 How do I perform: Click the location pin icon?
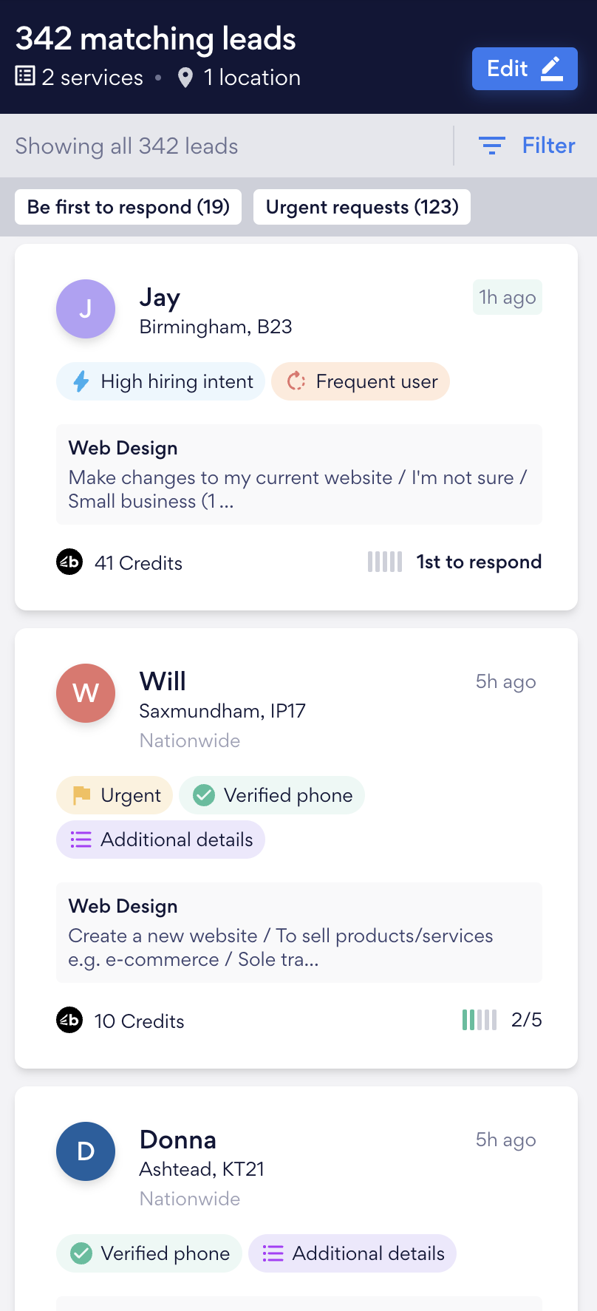185,78
